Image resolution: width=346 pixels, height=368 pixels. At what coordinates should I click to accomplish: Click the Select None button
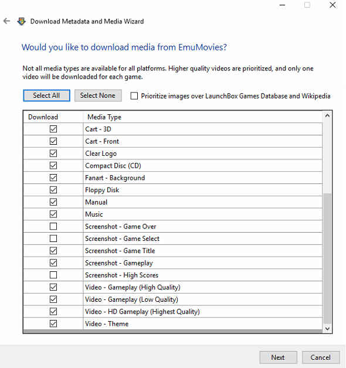[98, 96]
